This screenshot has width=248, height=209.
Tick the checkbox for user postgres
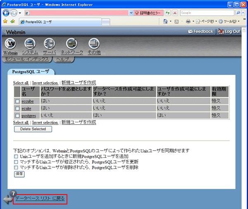tap(17, 116)
